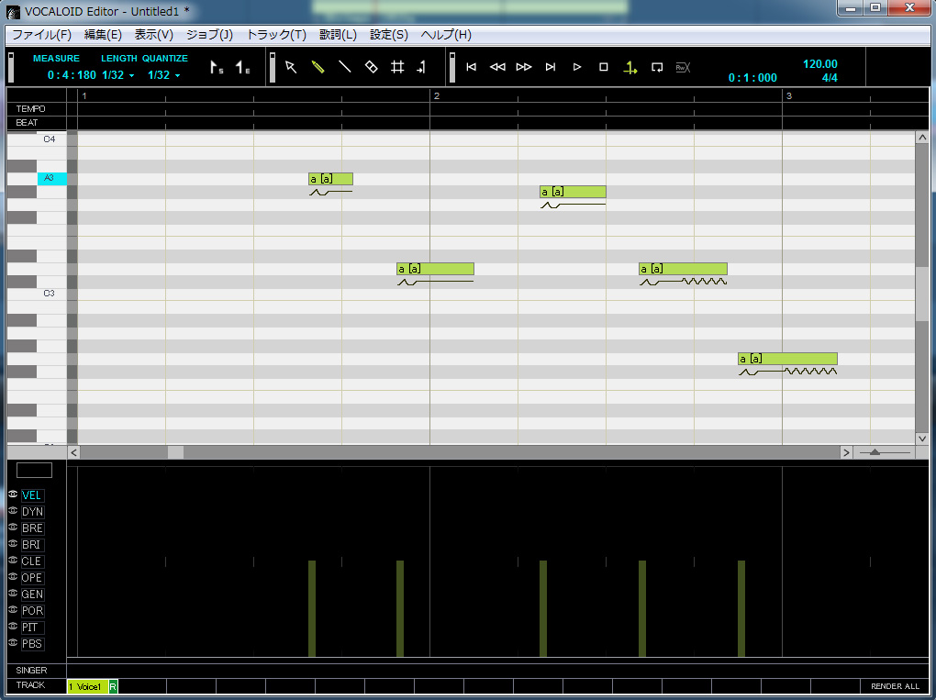This screenshot has width=936, height=700.
Task: Select the pencil tool
Action: click(318, 67)
